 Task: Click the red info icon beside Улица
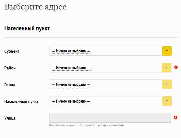click(x=176, y=117)
